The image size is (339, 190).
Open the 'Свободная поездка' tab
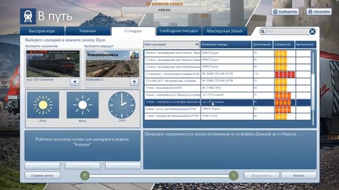point(179,31)
